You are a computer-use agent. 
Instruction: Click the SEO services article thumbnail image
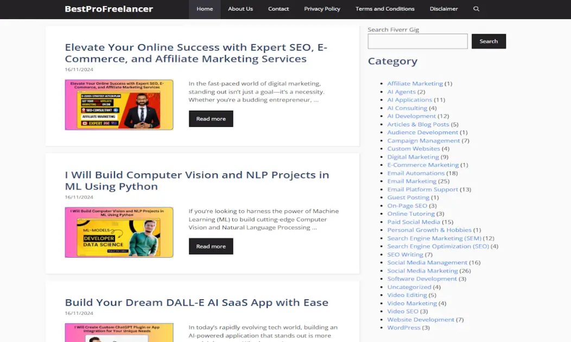pyautogui.click(x=119, y=104)
